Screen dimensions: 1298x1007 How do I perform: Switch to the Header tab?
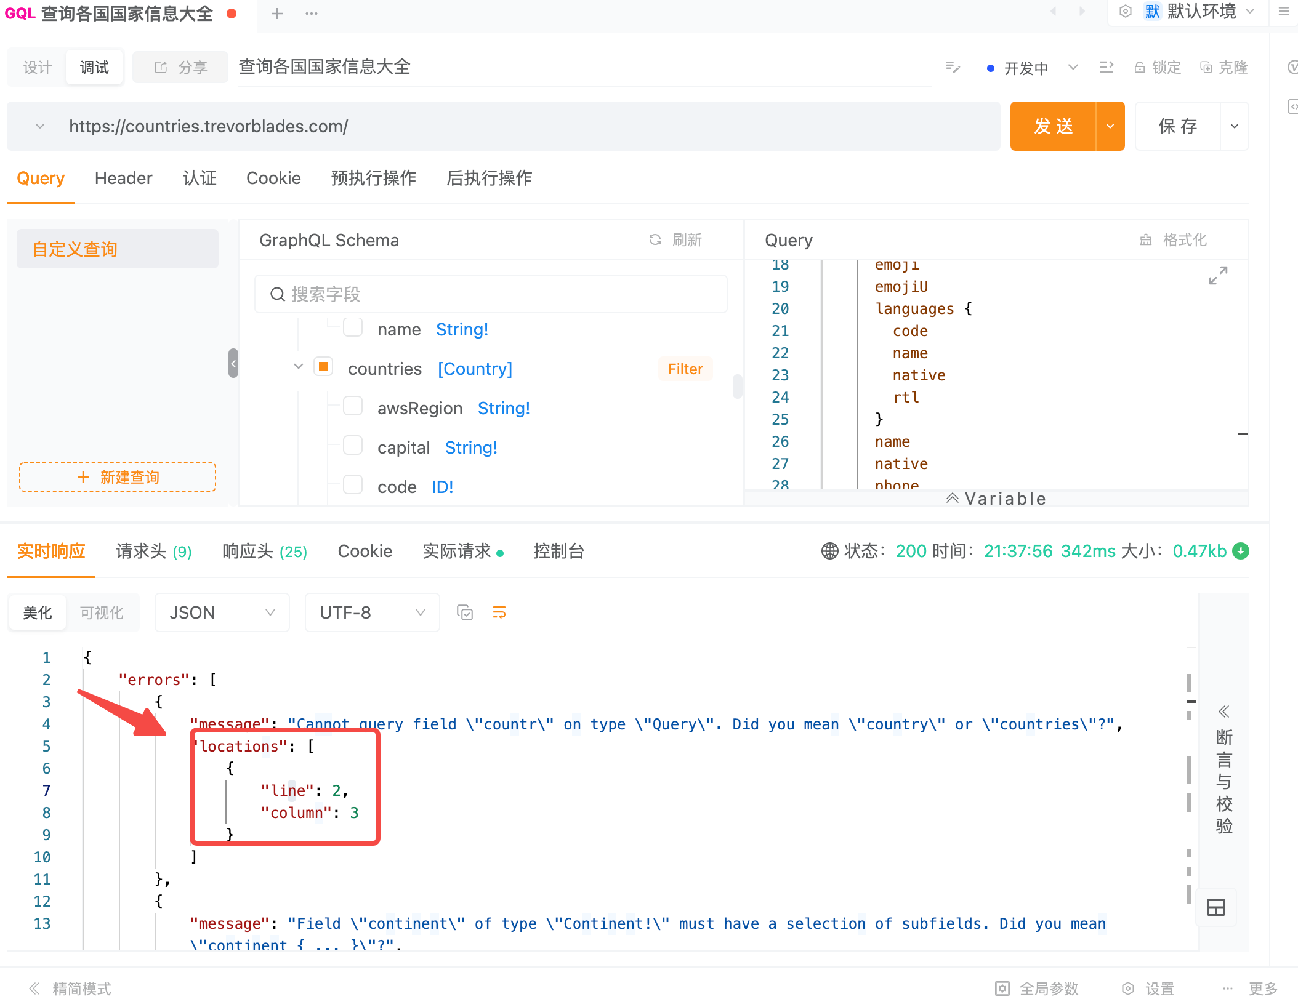[123, 179]
